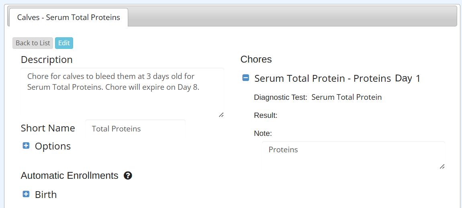This screenshot has width=462, height=208.
Task: Expand the Birth enrollment plus icon
Action: coord(26,194)
